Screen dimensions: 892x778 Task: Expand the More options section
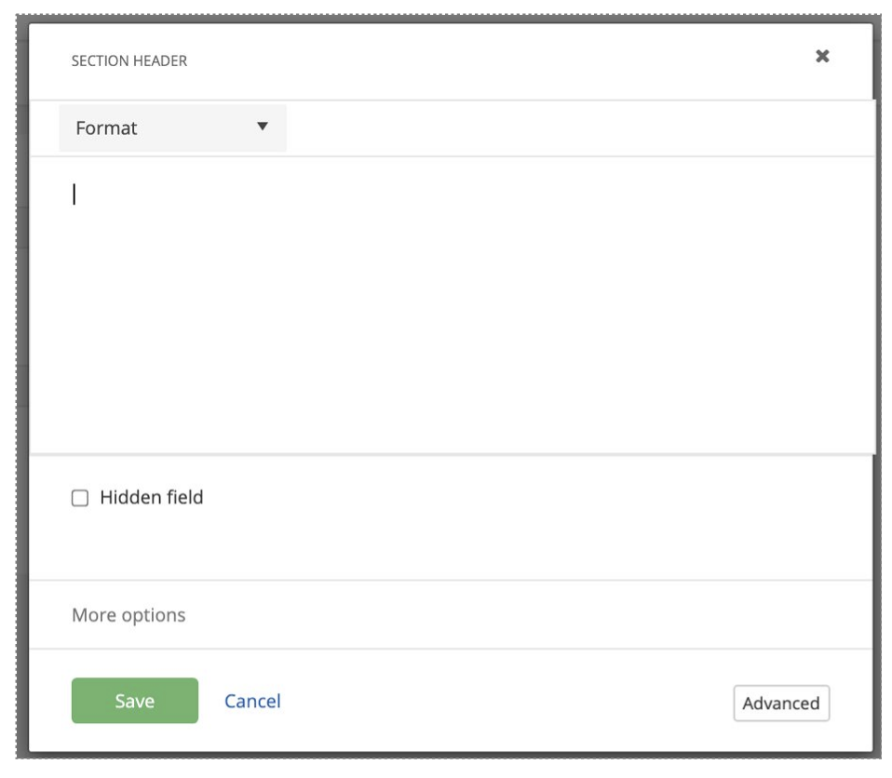pos(128,615)
